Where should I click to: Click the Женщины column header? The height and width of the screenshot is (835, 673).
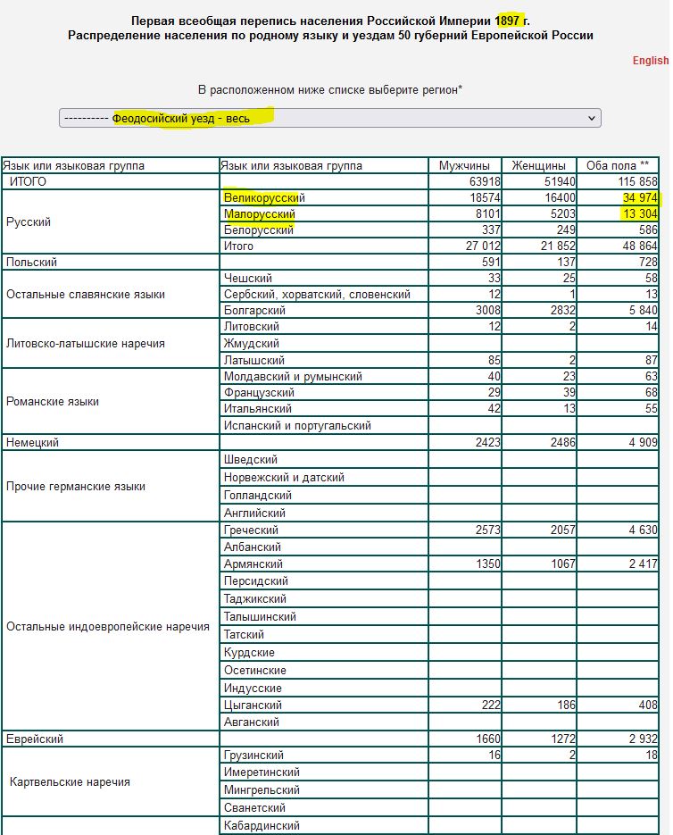coord(538,165)
